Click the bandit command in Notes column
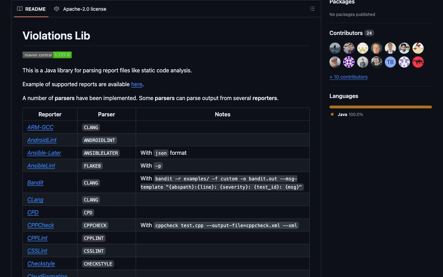Image resolution: width=443 pixels, height=277 pixels. [x=222, y=183]
